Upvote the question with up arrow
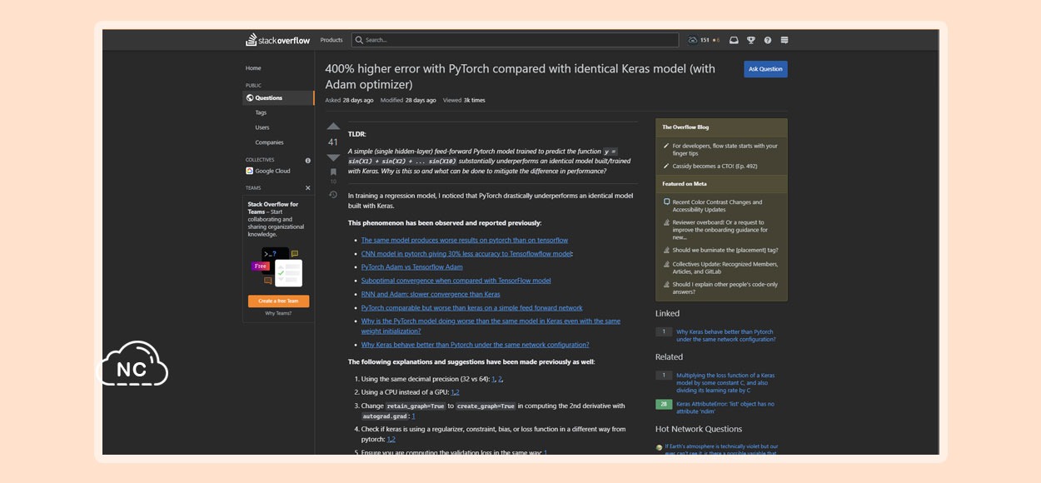 tap(333, 127)
